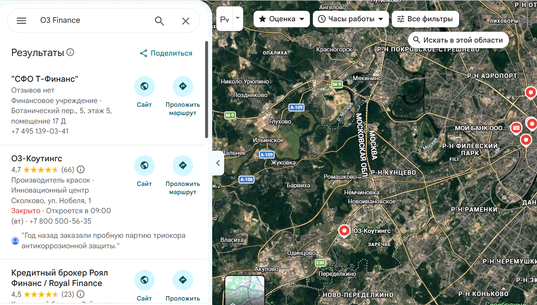Click the Р-Н РАМЕНКИ district label

(x=474, y=209)
